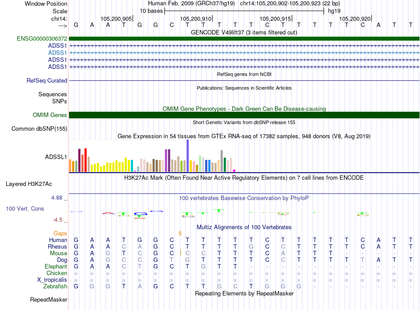Image resolution: width=420 pixels, height=310 pixels.
Task: Select the light-blue ADSS1 transcript label
Action: tap(57, 53)
